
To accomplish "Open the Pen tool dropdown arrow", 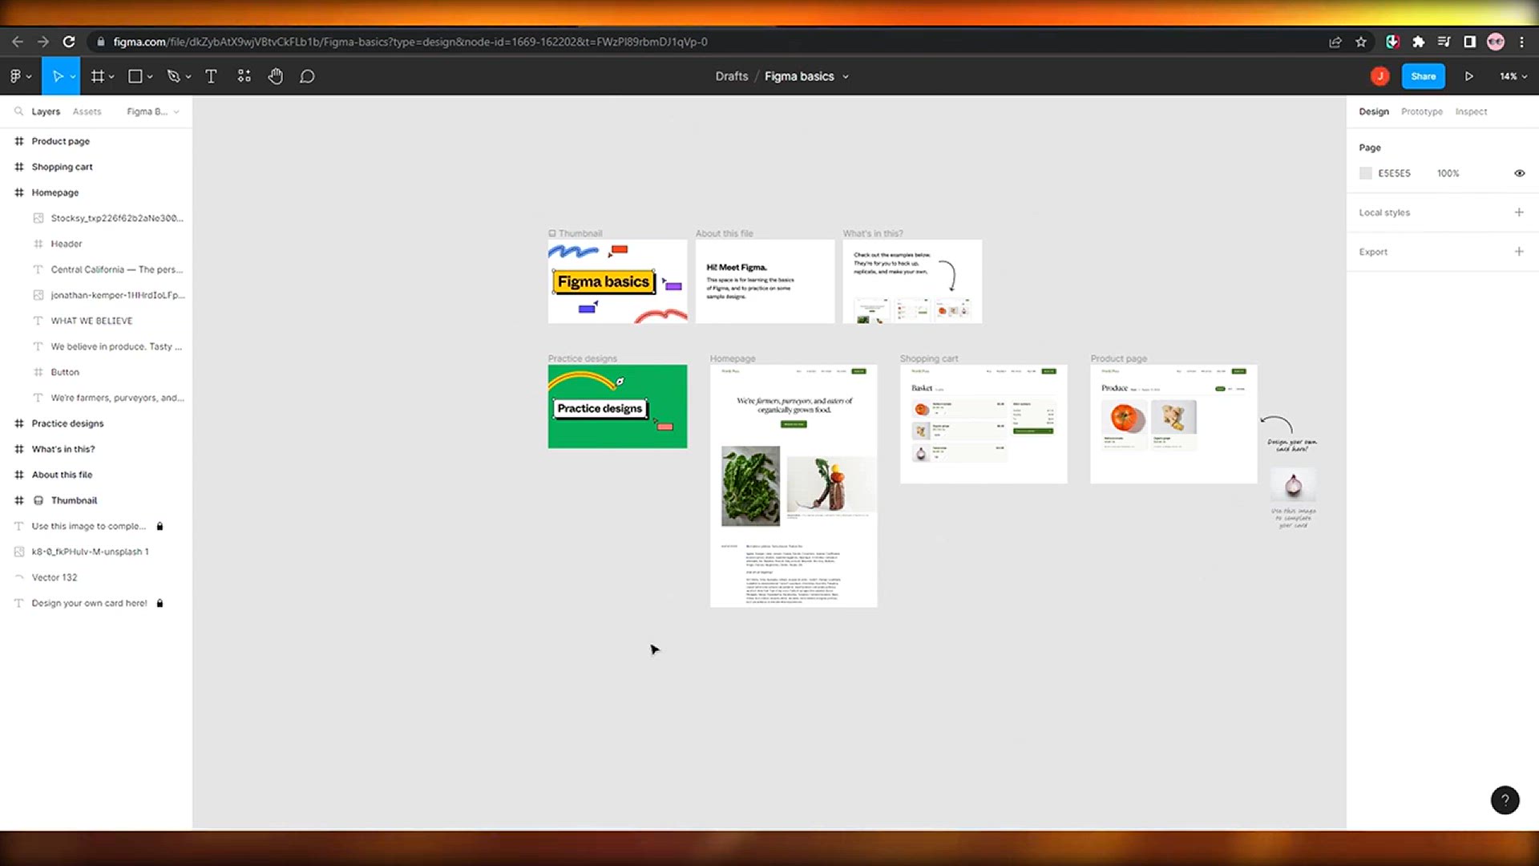I will point(188,77).
